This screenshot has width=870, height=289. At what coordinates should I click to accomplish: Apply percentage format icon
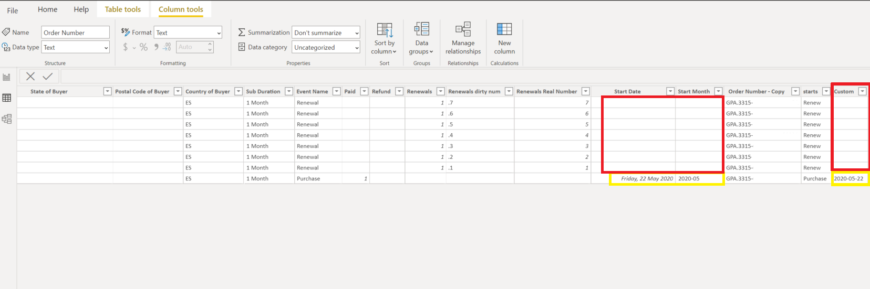point(143,47)
